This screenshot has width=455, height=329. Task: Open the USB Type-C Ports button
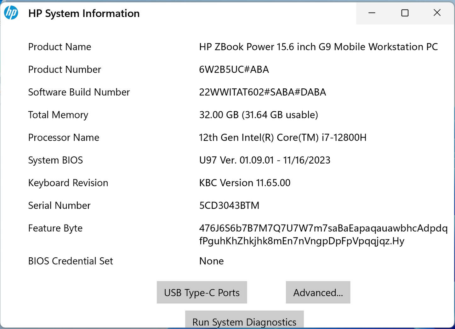pos(202,293)
